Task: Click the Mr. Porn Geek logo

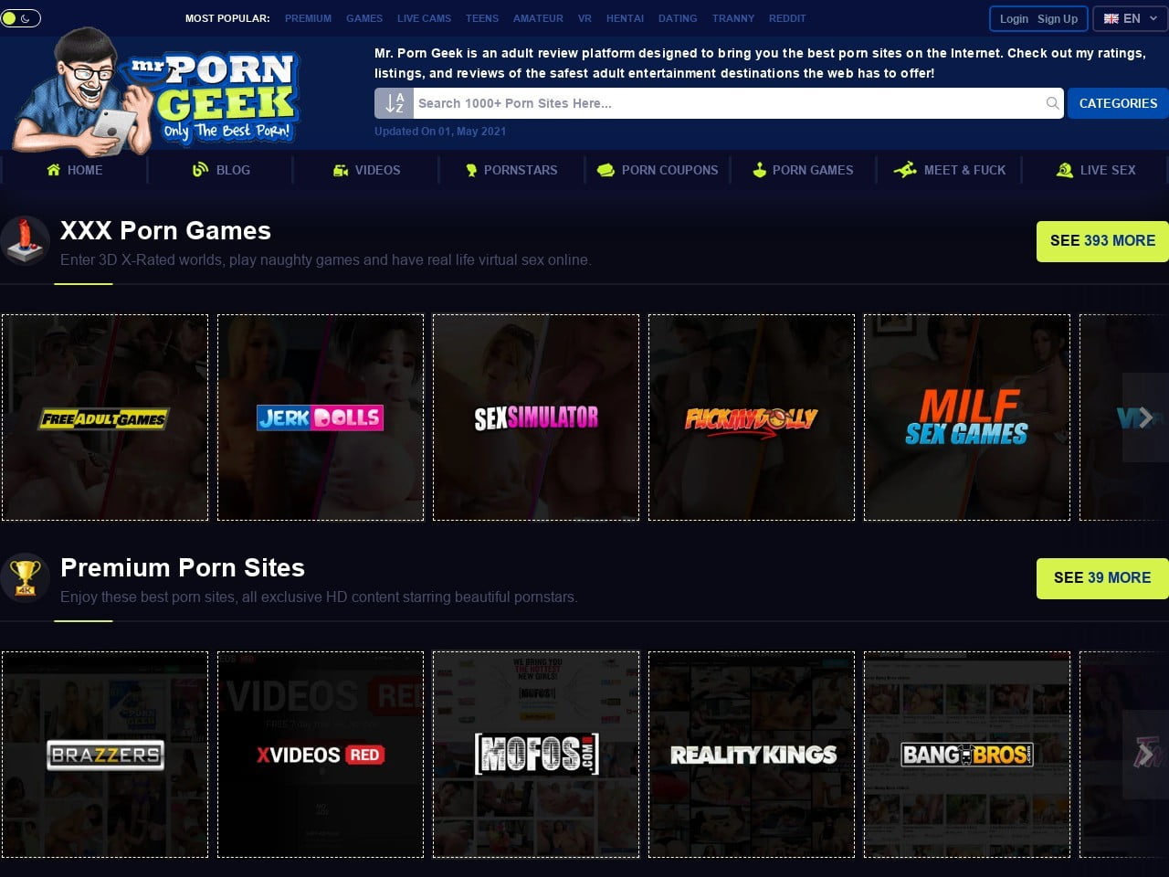Action: pos(155,91)
